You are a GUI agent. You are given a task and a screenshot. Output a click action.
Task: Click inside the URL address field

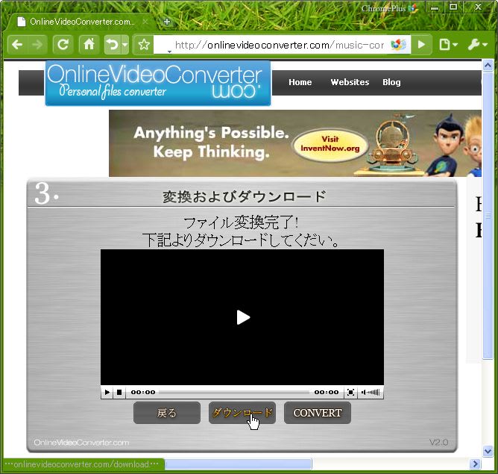pos(280,45)
